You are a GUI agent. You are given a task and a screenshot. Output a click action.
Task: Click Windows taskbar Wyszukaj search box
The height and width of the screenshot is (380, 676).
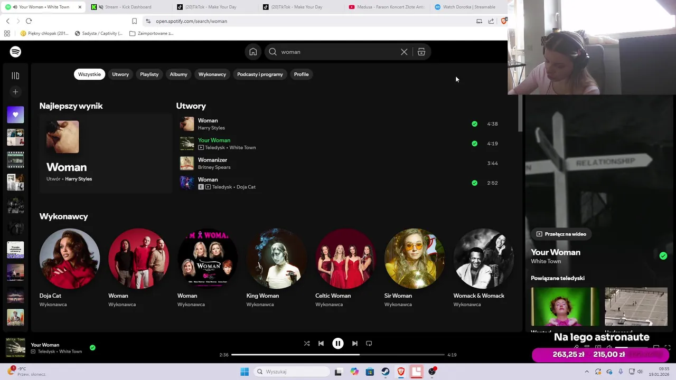[x=292, y=372]
